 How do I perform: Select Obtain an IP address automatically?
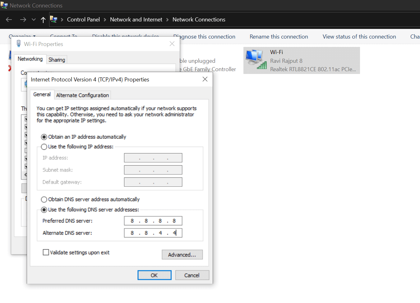tap(44, 137)
